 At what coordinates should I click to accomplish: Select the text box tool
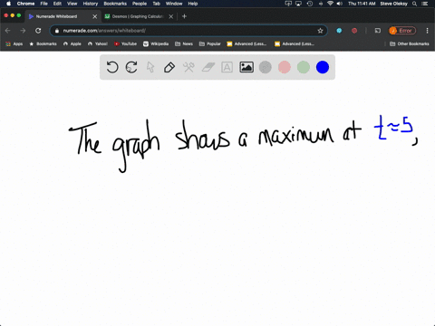click(227, 67)
